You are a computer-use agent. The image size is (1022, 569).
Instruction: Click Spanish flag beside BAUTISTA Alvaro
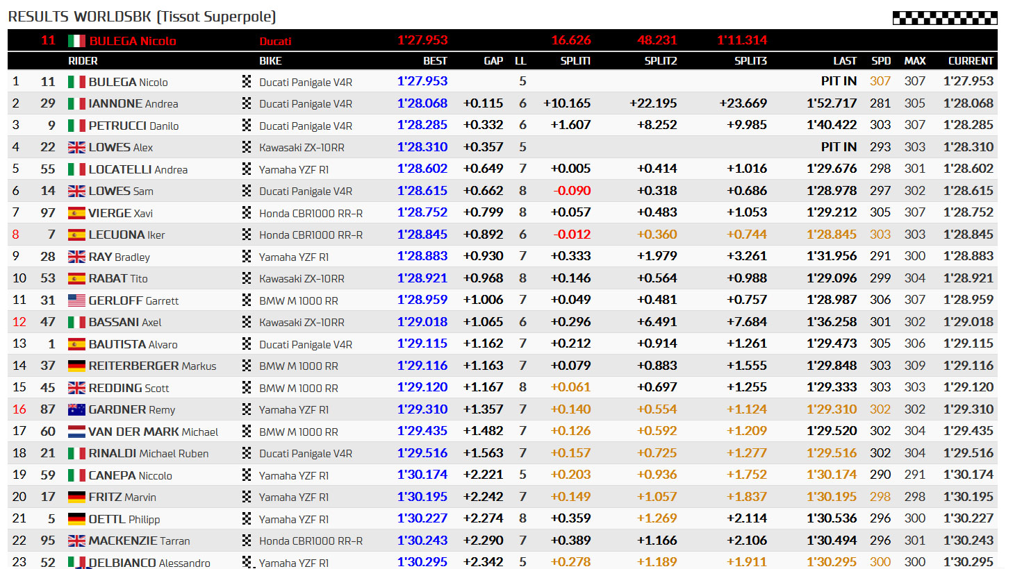tap(76, 344)
